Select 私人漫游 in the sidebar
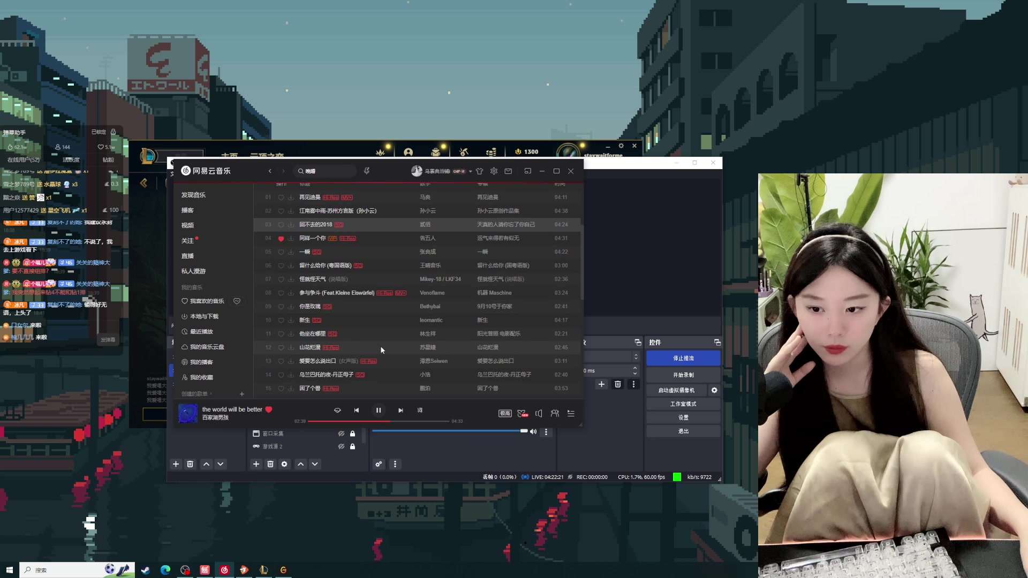1028x578 pixels. [x=193, y=271]
